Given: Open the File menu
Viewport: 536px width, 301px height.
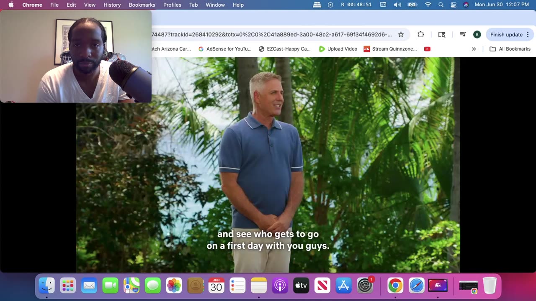Looking at the screenshot, I should [54, 5].
